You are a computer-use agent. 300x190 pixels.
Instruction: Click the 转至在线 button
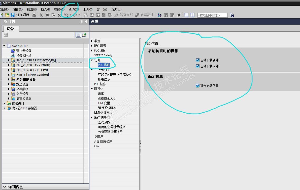click(124, 15)
